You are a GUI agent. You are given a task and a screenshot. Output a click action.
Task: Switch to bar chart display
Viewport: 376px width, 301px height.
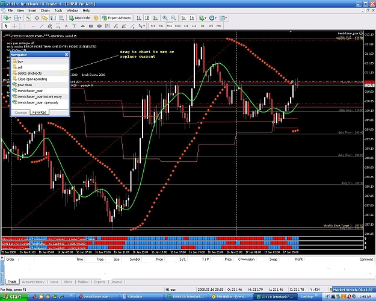tap(139, 18)
